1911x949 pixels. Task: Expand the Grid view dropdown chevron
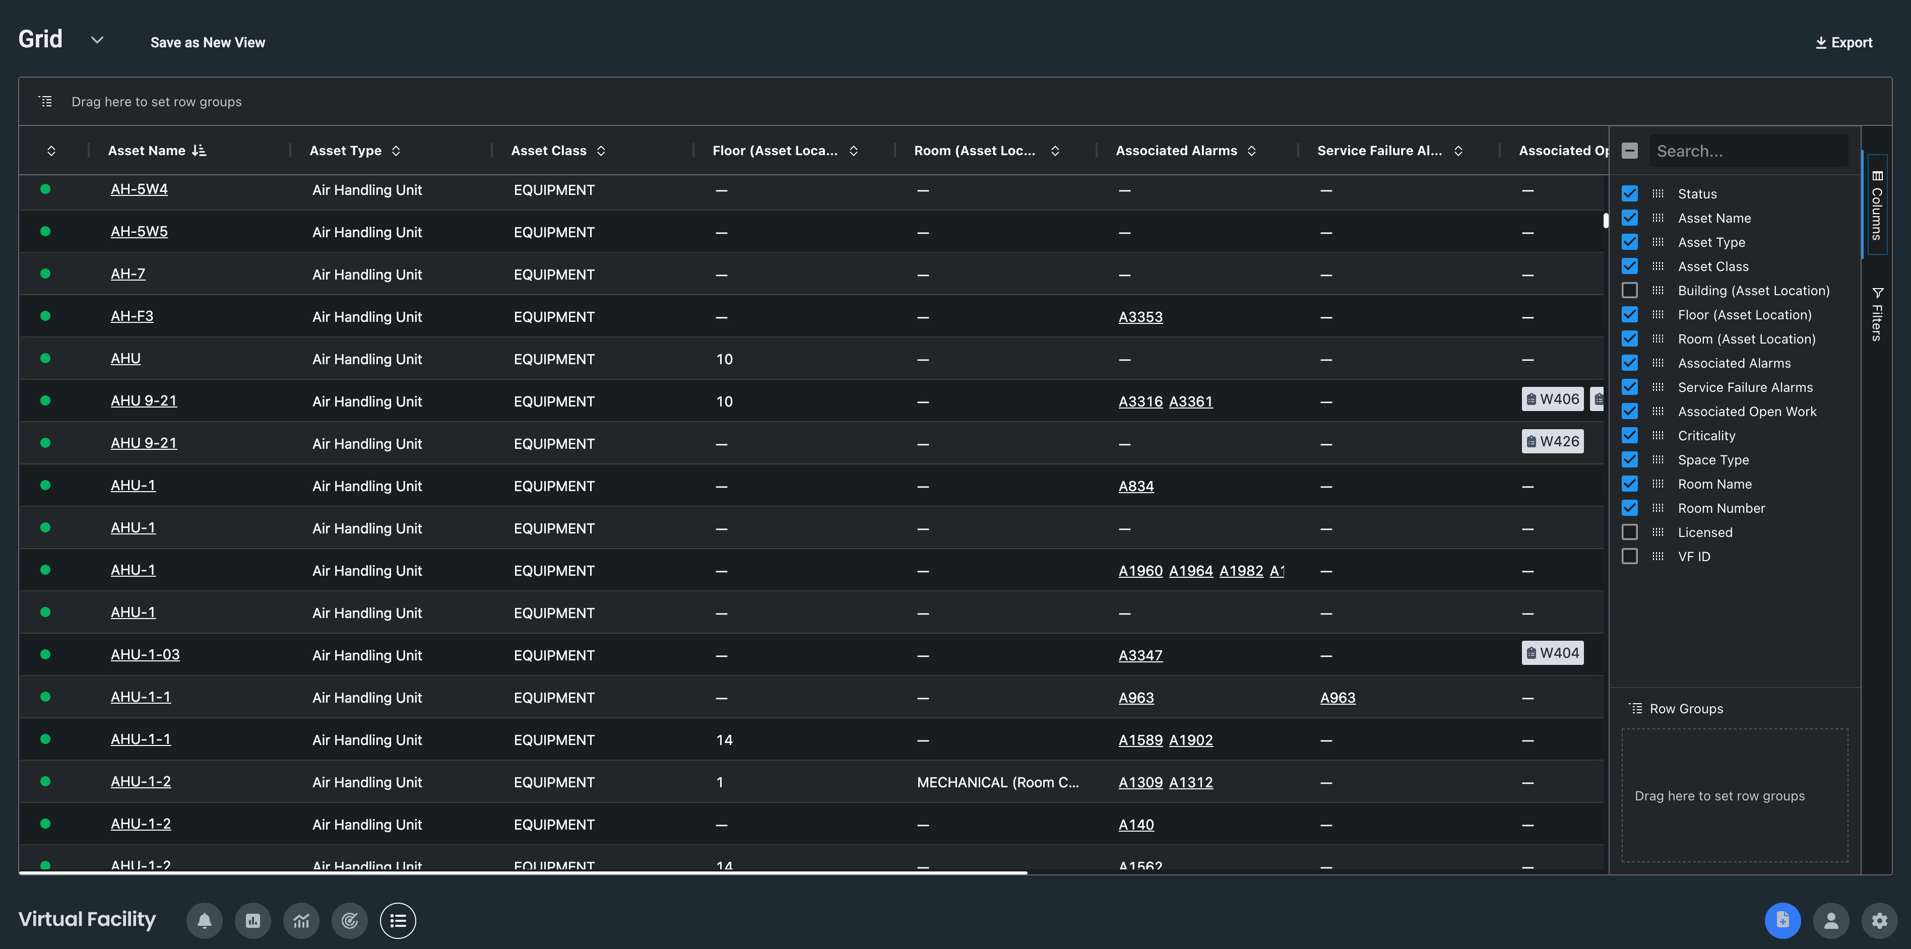[96, 39]
